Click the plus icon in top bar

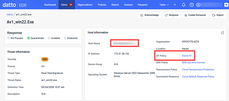point(175,5)
